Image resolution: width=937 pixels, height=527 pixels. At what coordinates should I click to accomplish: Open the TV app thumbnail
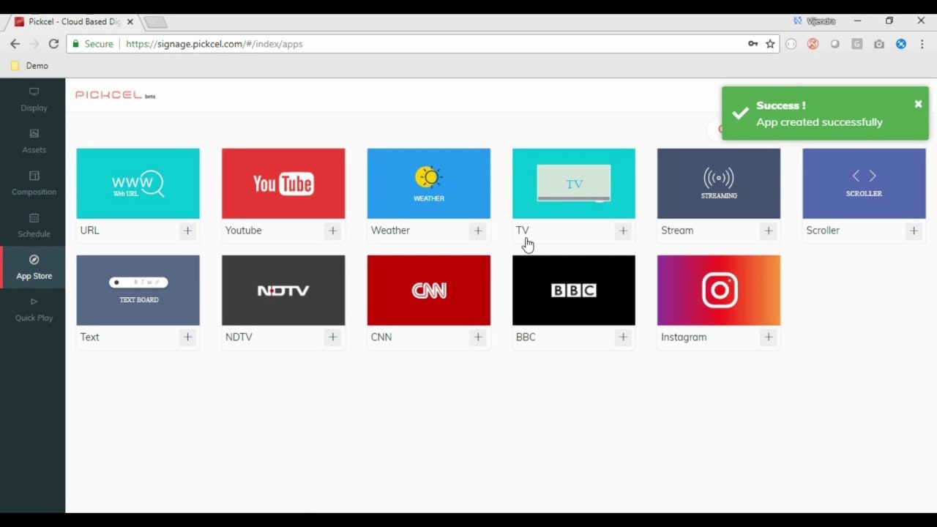pos(574,184)
